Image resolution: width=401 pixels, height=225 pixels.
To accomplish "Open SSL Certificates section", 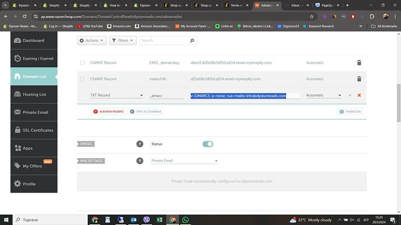I will pyautogui.click(x=34, y=130).
